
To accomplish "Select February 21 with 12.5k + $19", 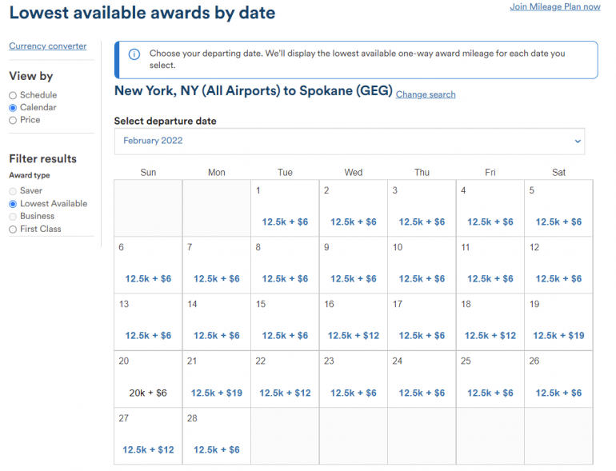I will point(216,393).
